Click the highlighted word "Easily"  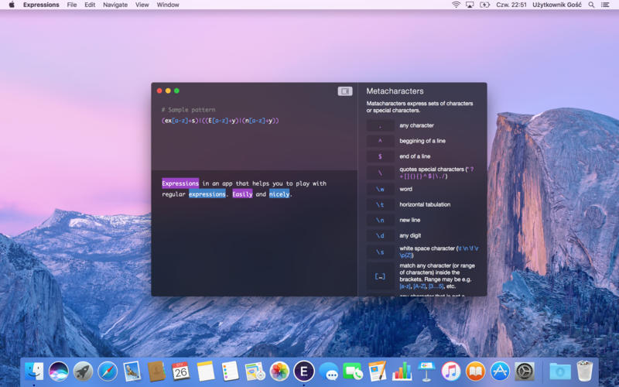tap(242, 194)
